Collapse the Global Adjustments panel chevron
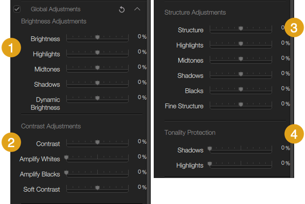This screenshot has height=204, width=305. 137,9
